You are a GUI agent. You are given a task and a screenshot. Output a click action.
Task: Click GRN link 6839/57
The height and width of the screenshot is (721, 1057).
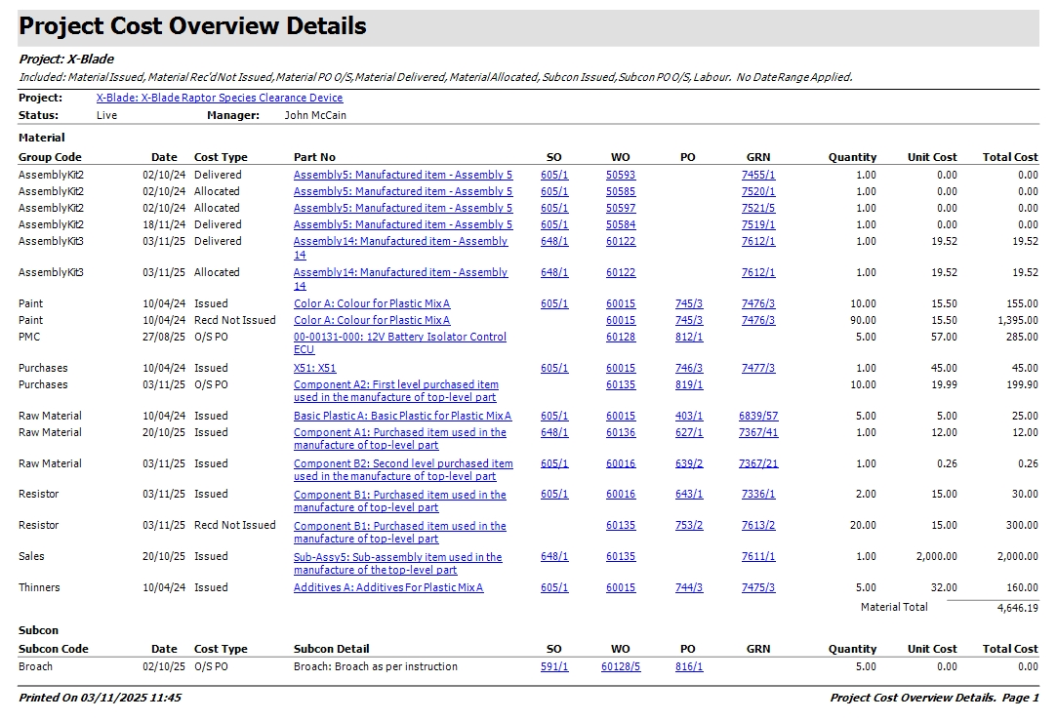tap(758, 417)
